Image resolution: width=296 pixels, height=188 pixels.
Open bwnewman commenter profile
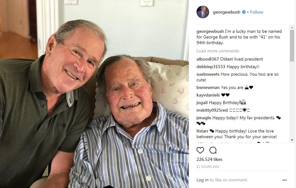click(208, 87)
